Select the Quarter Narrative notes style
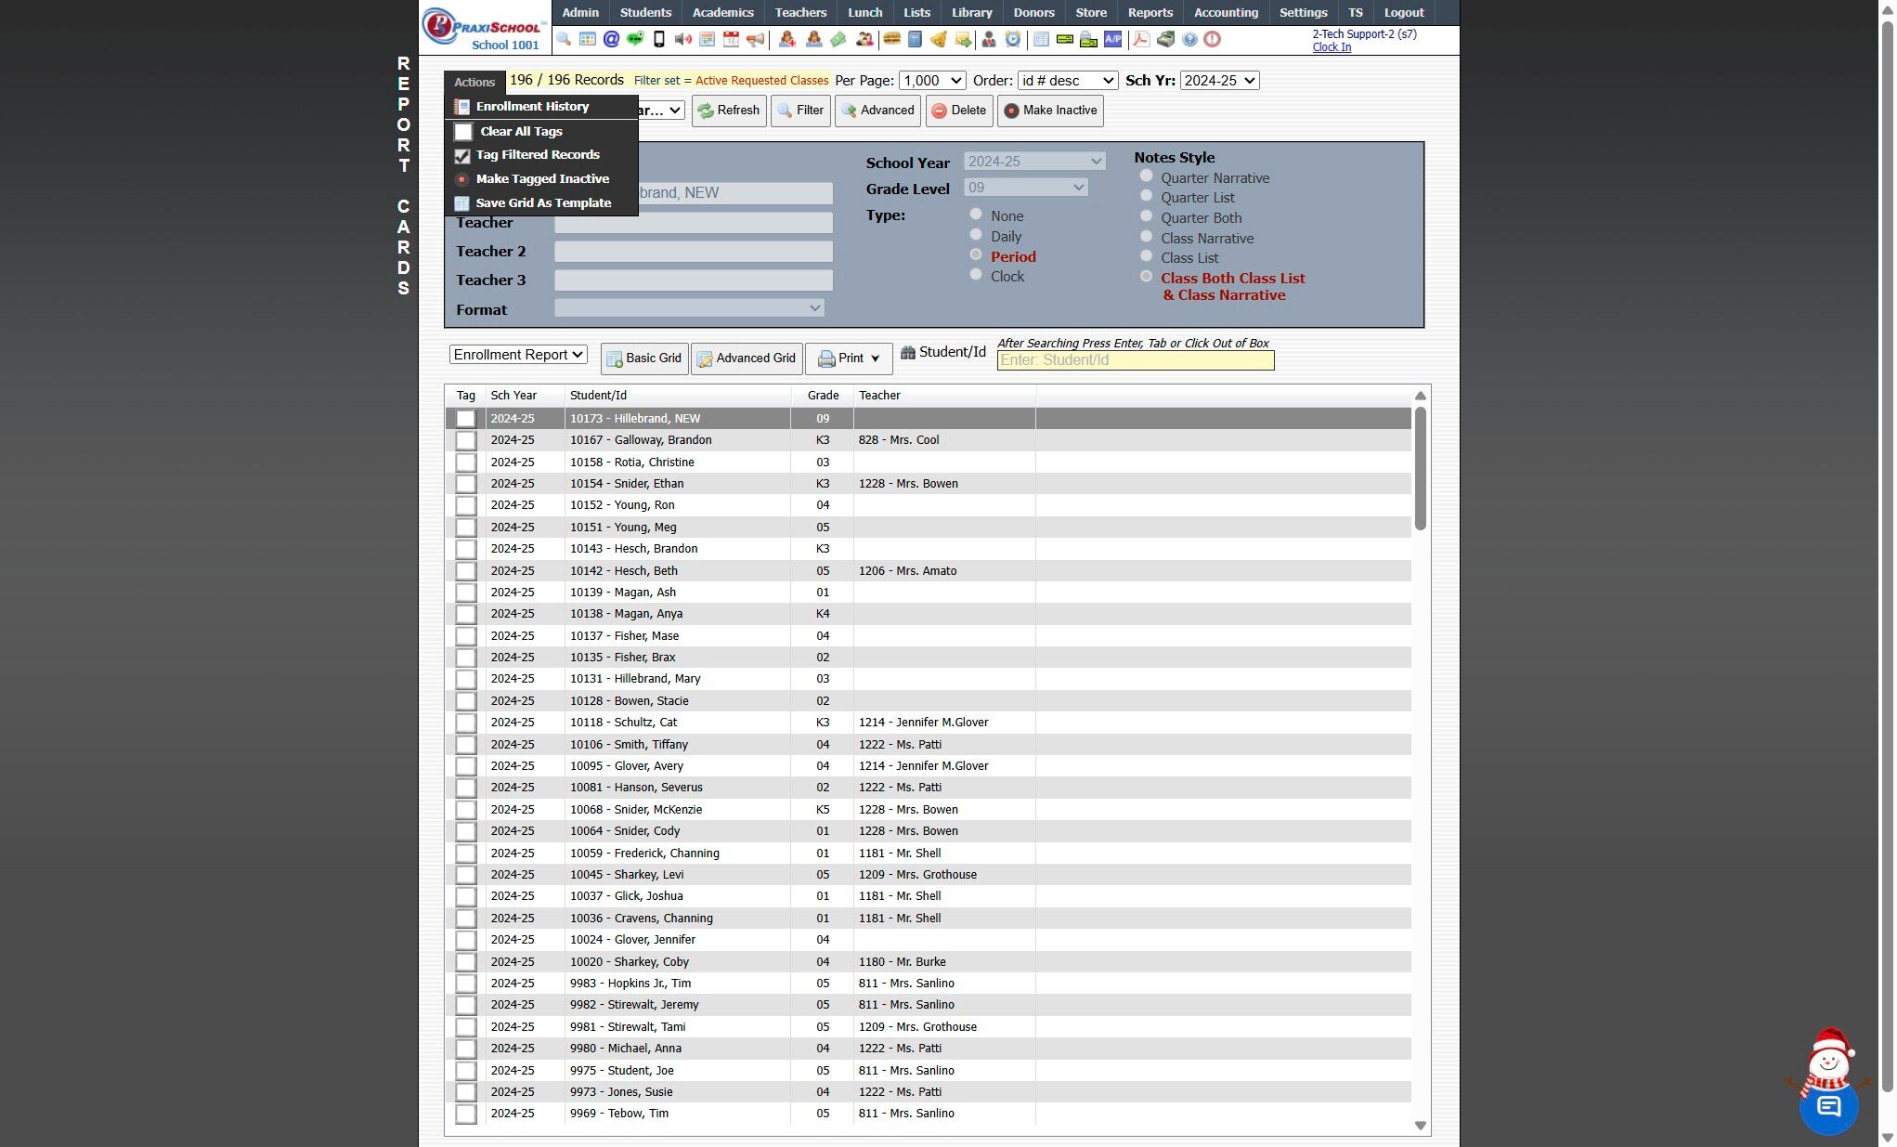 1147,176
